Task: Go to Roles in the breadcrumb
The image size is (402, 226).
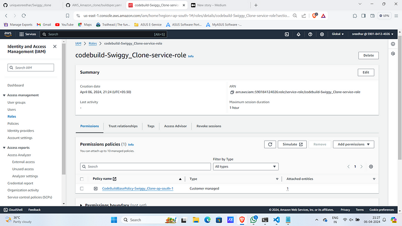Action: [x=93, y=44]
